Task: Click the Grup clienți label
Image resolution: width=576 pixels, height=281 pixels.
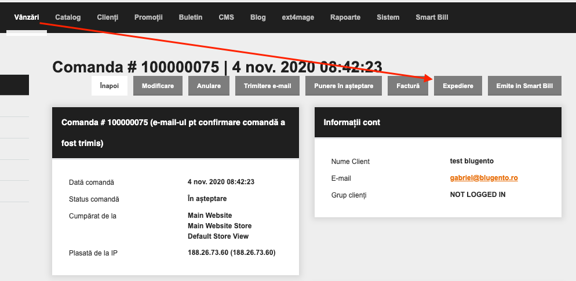Action: coord(349,195)
